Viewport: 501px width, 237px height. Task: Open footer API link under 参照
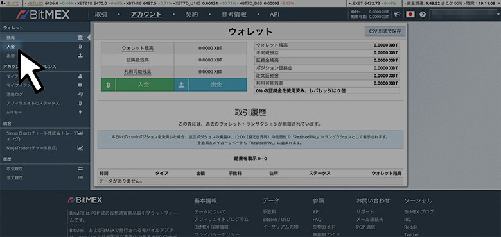tap(316, 212)
